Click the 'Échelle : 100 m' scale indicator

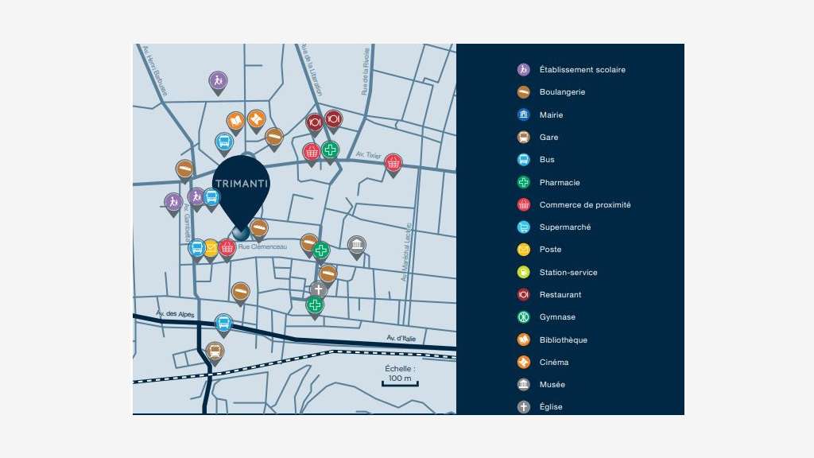(x=400, y=376)
